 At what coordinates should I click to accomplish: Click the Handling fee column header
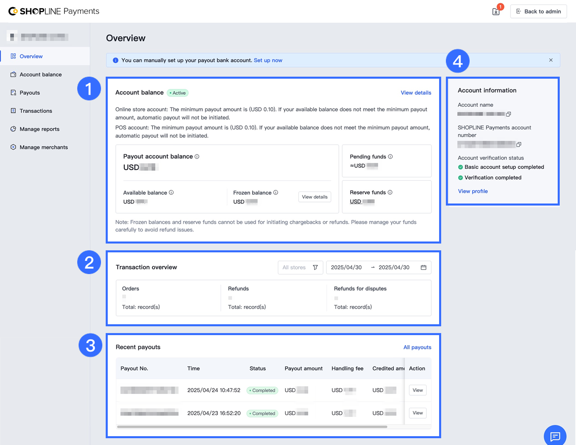[x=347, y=368]
